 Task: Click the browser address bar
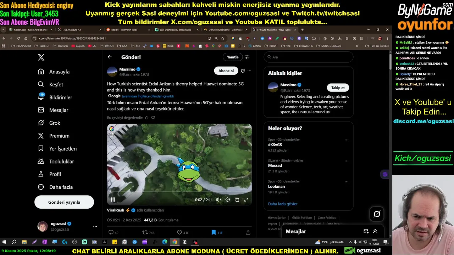coord(121,38)
